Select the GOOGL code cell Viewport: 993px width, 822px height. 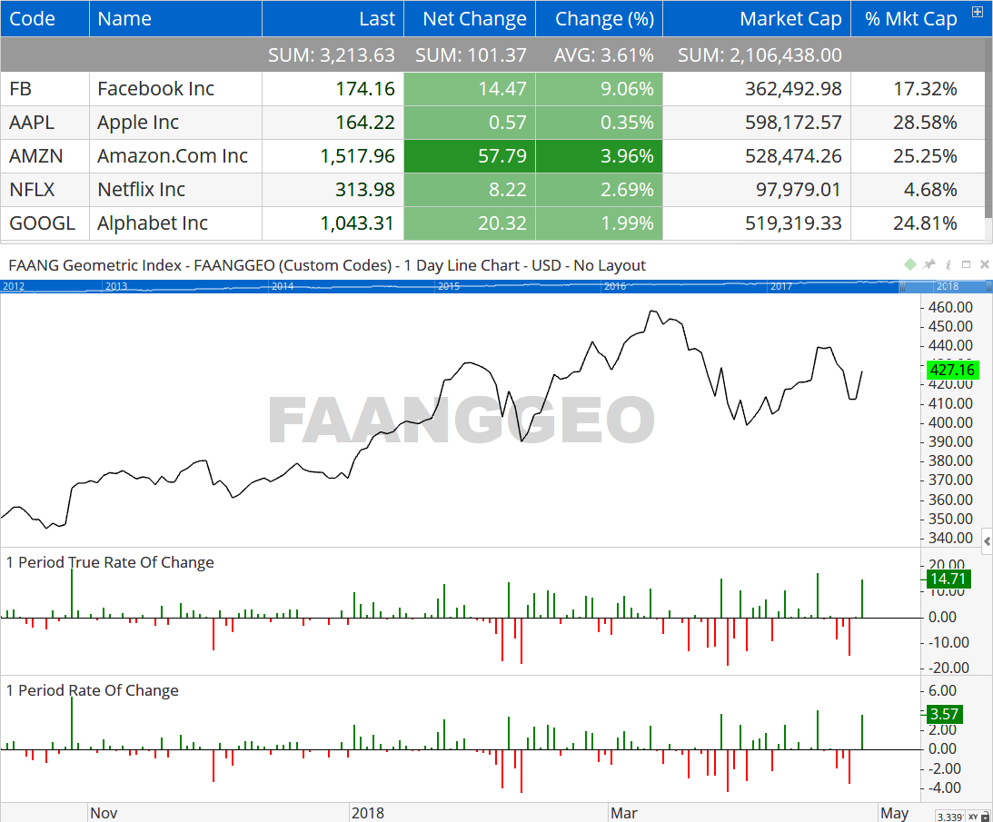tap(45, 223)
